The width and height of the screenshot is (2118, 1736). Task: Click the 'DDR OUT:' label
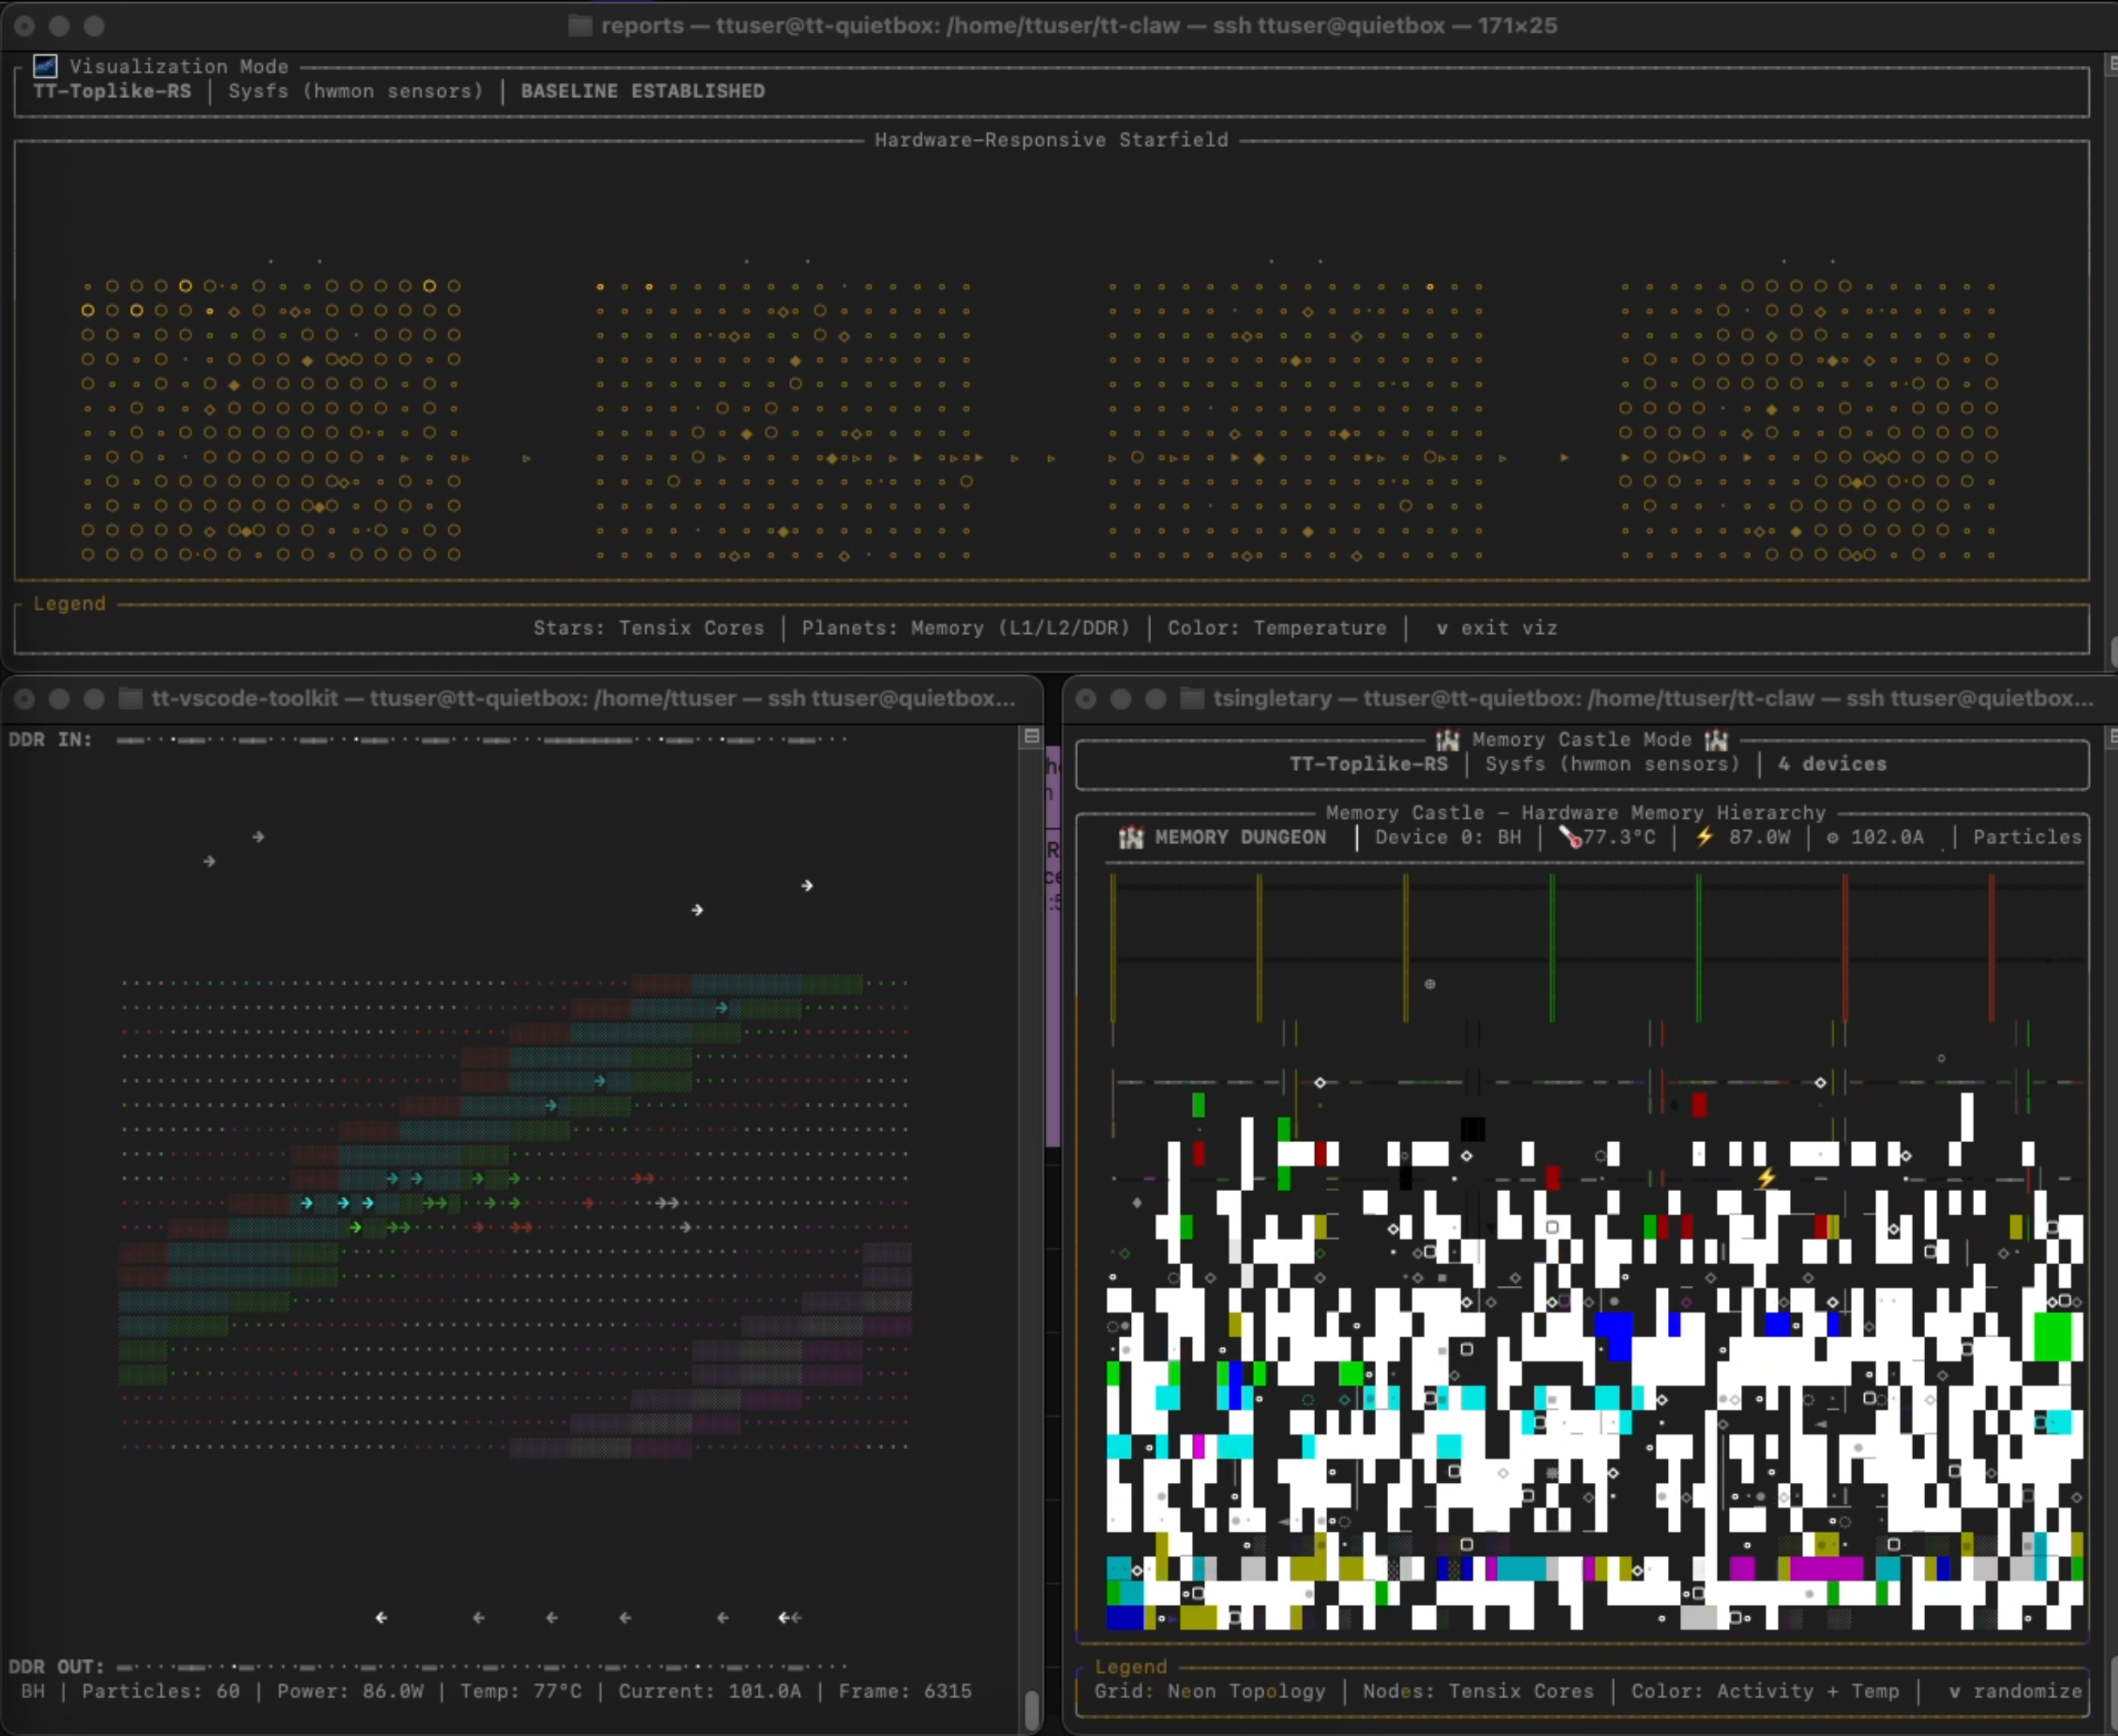(x=56, y=1667)
